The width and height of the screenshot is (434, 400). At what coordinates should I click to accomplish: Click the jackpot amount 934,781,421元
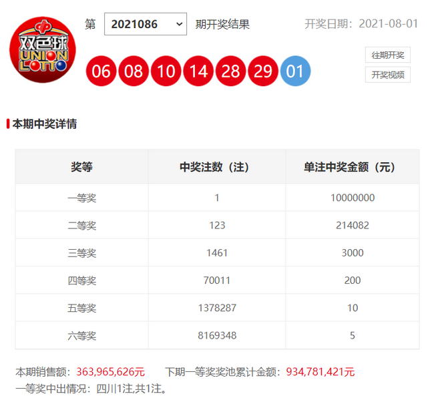320,372
